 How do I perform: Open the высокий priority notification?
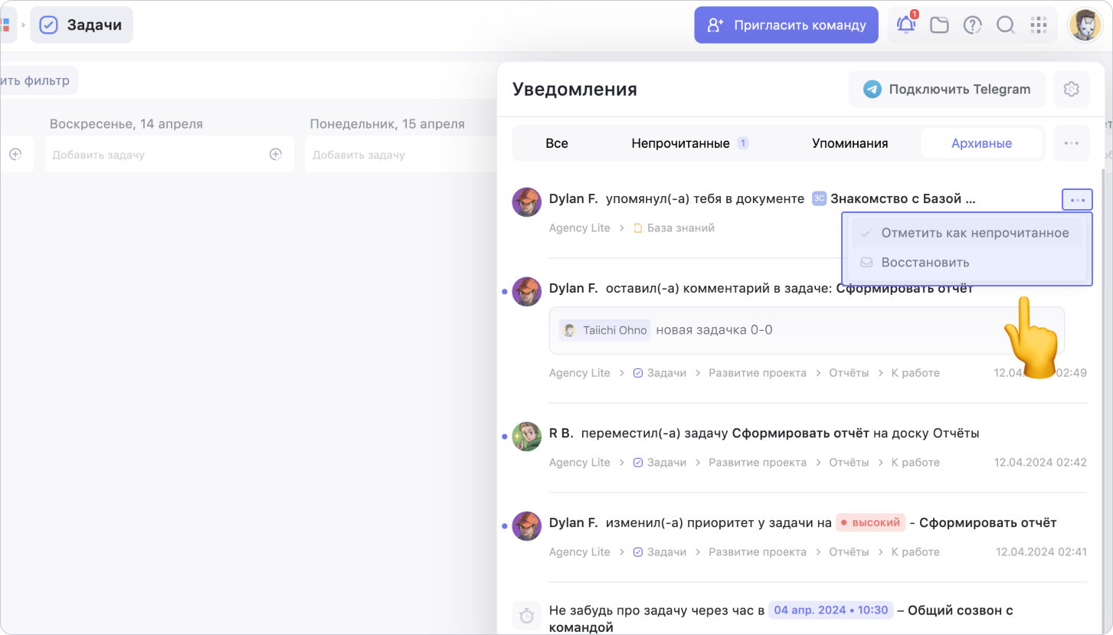click(x=802, y=523)
